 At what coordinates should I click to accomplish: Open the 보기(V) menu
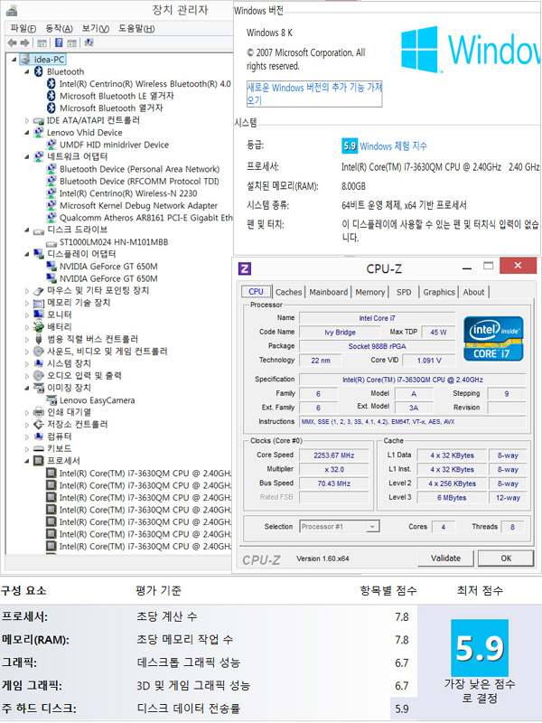(96, 28)
